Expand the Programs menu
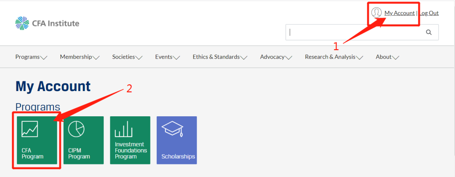 (31, 57)
